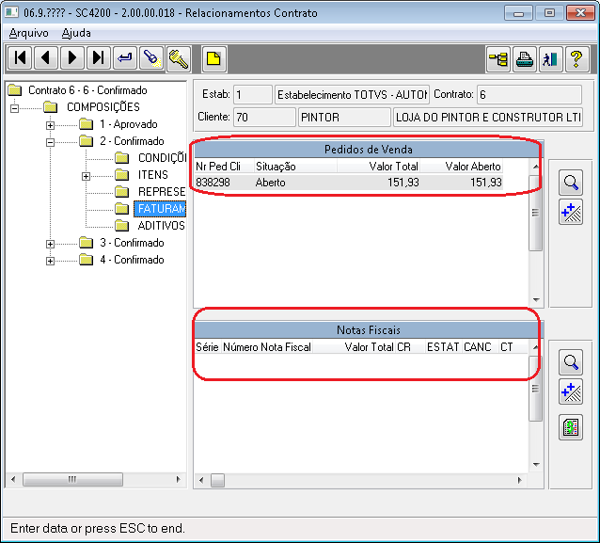Click the Valor Total column header
Image resolution: width=600 pixels, height=543 pixels.
click(x=378, y=167)
